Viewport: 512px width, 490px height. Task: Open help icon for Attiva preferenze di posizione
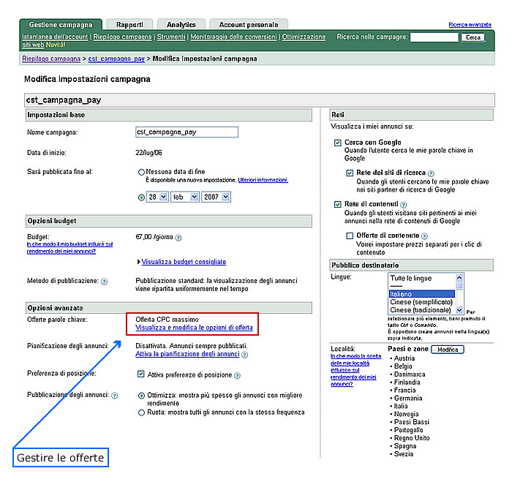238,375
